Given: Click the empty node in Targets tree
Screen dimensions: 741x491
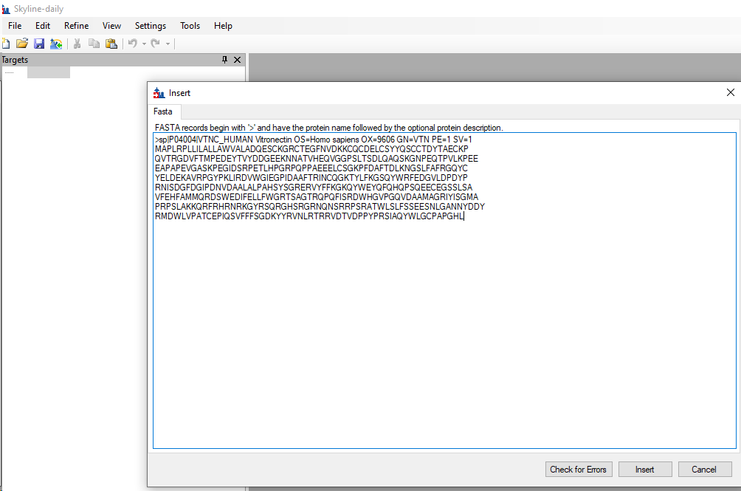Looking at the screenshot, I should [x=49, y=72].
